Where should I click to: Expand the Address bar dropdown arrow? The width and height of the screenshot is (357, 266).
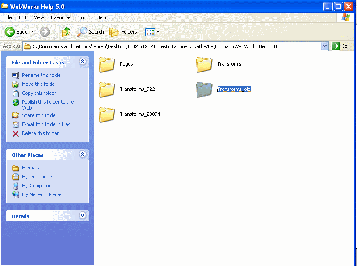[325, 46]
